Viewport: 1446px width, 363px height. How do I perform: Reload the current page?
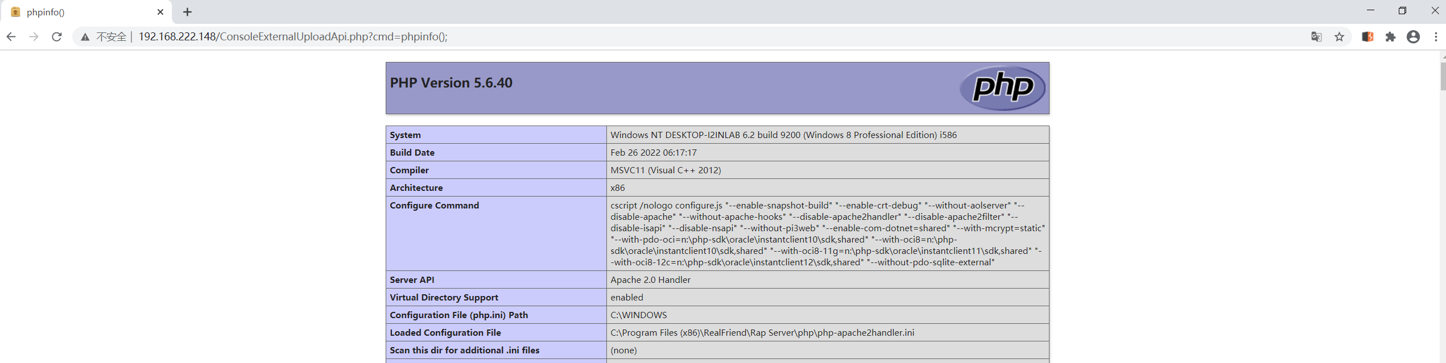[x=57, y=37]
